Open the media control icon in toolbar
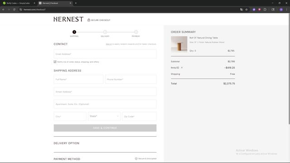Image resolution: width=290 pixels, height=163 pixels. click(273, 10)
